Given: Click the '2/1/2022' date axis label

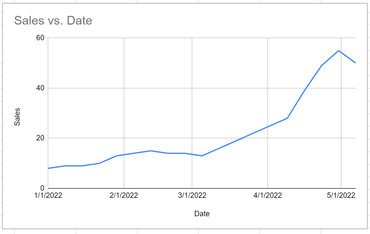Looking at the screenshot, I should coord(124,195).
